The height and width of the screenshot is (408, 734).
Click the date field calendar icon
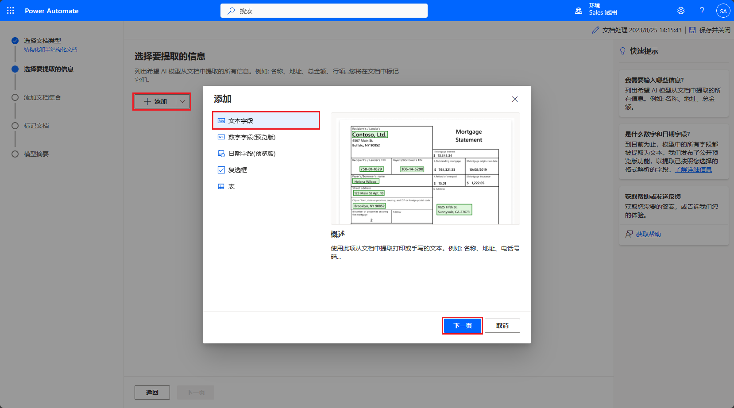(x=221, y=154)
